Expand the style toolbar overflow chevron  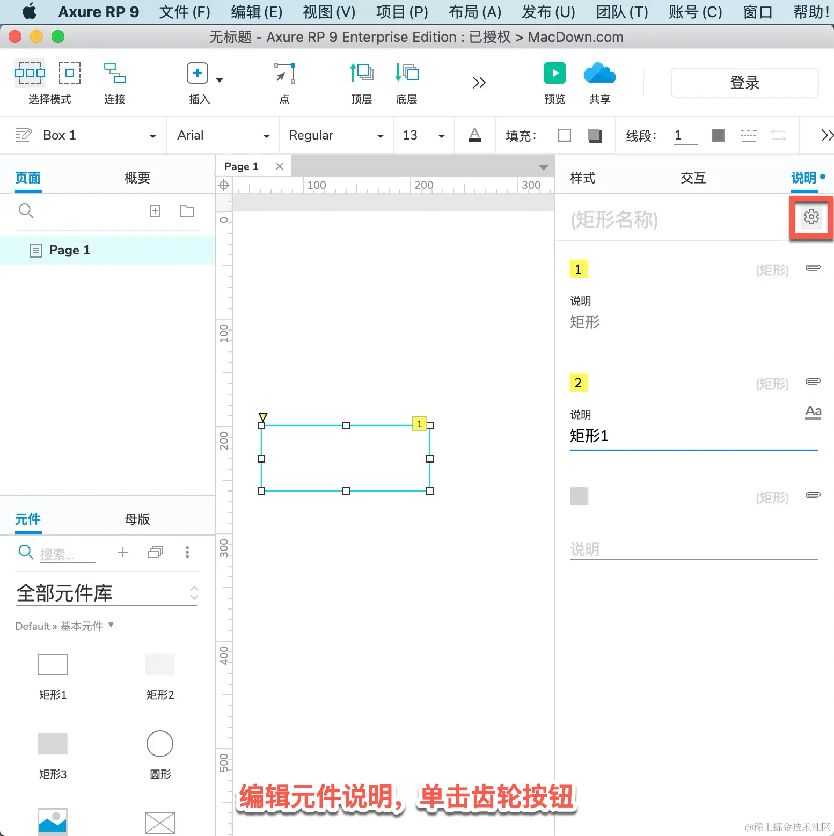coord(827,135)
